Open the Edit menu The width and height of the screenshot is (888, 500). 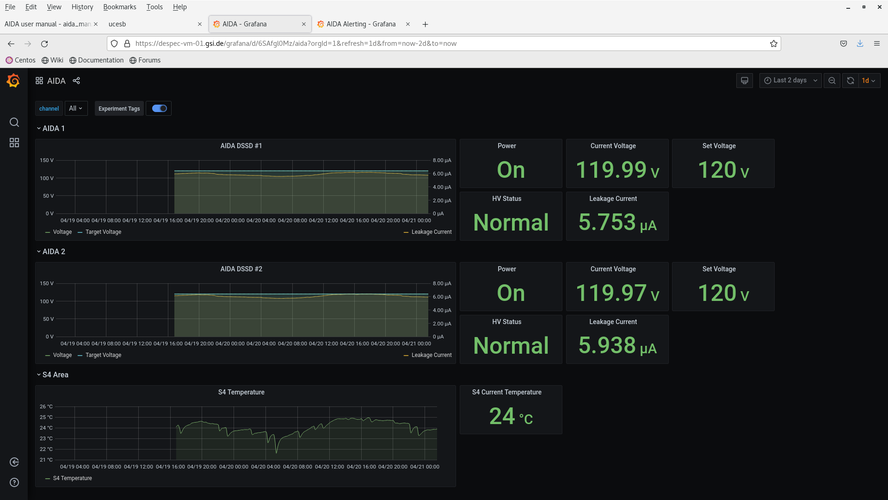[31, 7]
